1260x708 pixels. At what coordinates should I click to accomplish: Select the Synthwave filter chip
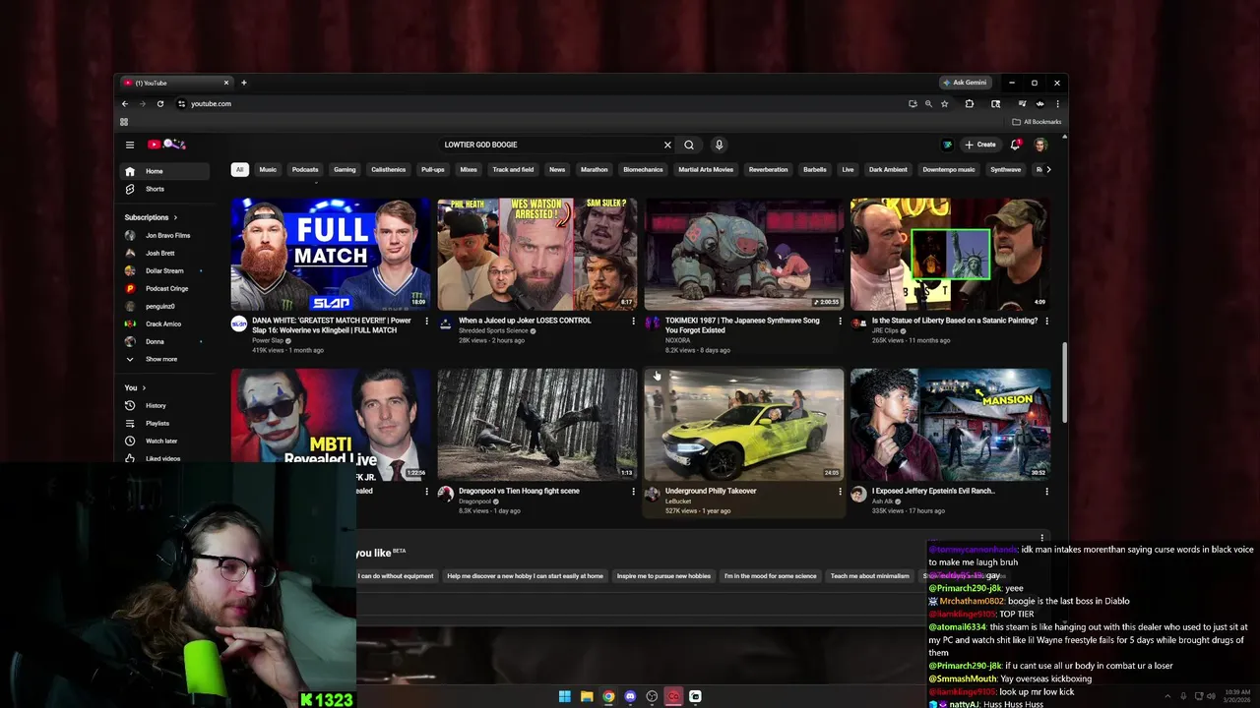(x=1005, y=169)
